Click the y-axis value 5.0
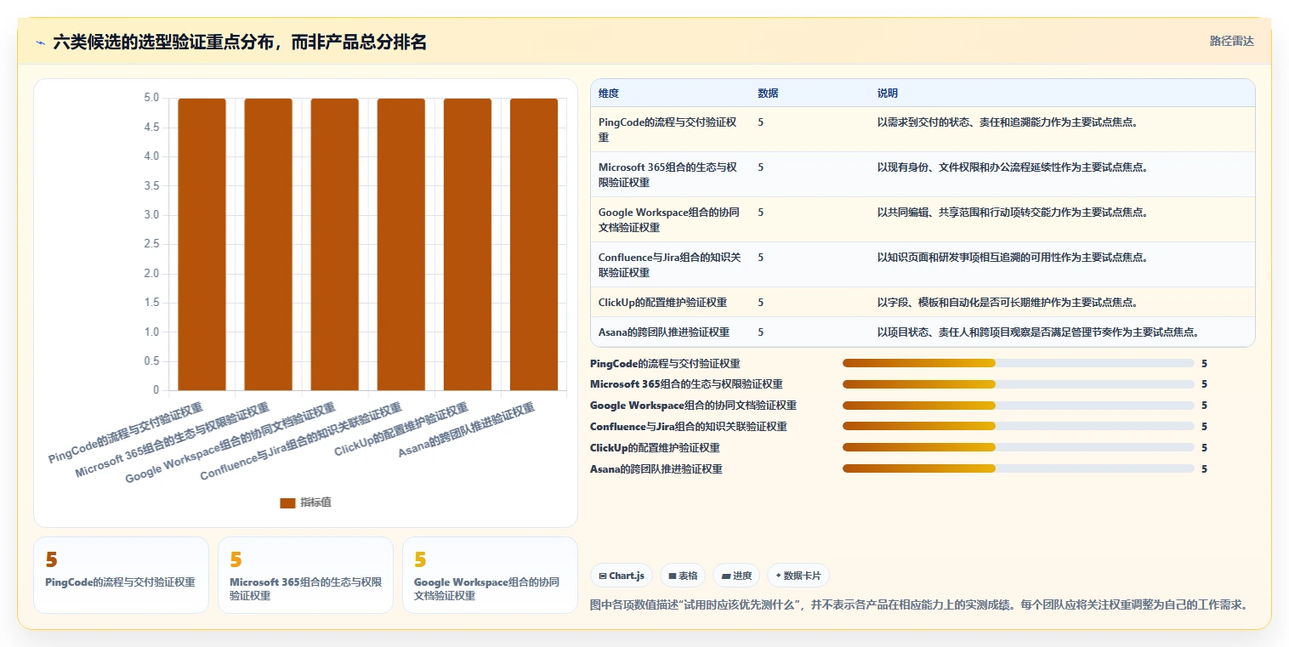This screenshot has height=647, width=1289. [151, 98]
